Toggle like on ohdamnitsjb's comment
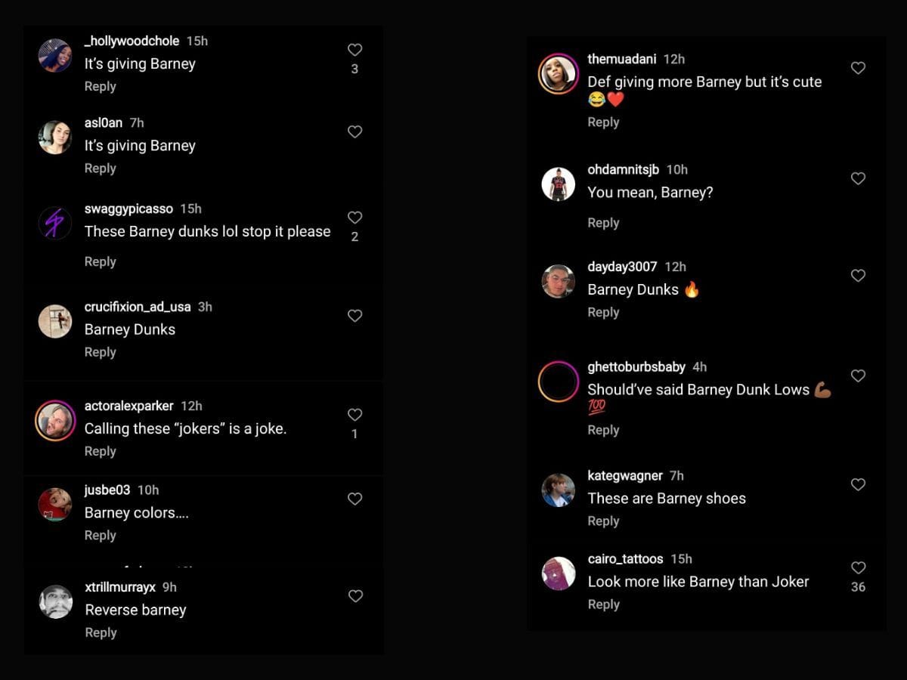 858,178
